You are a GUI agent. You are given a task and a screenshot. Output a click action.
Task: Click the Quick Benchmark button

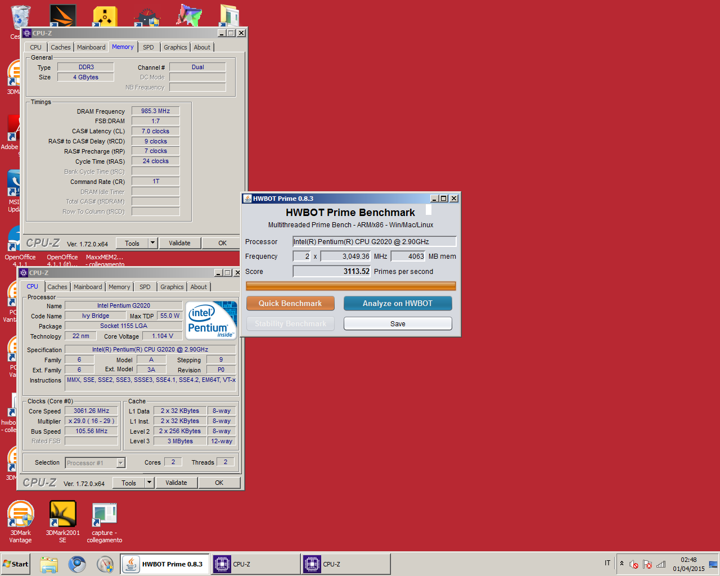pos(290,303)
